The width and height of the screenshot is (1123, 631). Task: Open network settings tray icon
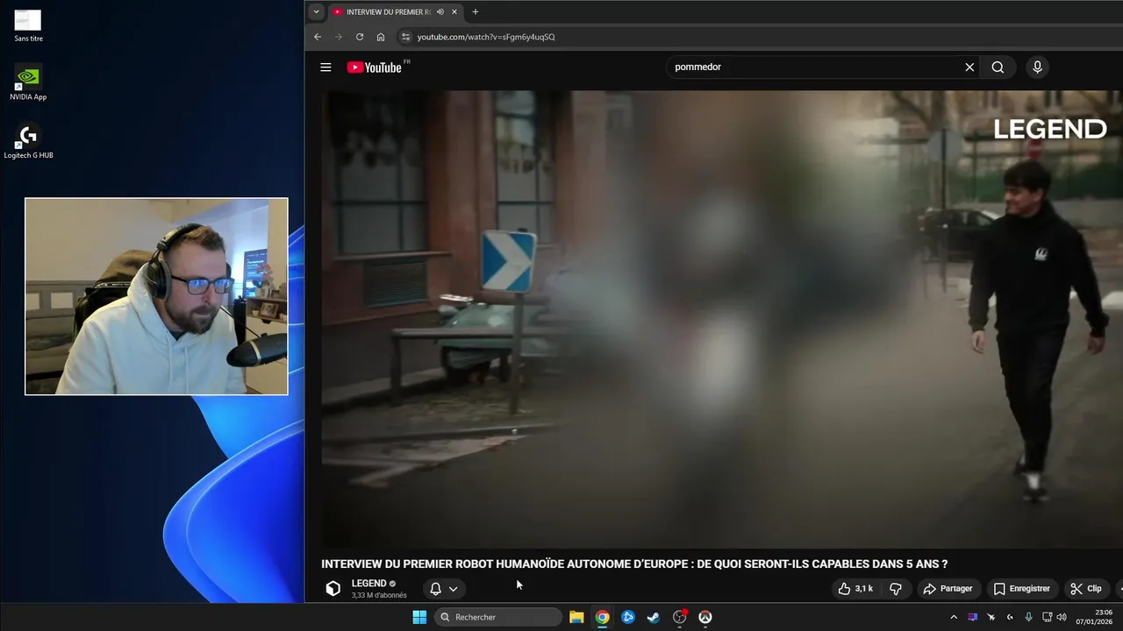[x=1046, y=617]
